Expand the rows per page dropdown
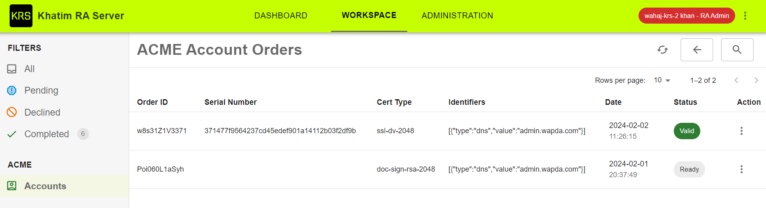Viewport: 766px width, 208px height. click(662, 80)
